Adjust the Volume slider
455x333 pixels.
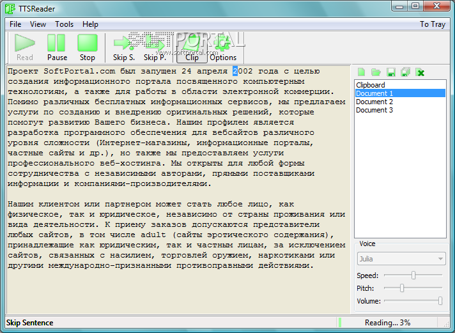[440, 301]
